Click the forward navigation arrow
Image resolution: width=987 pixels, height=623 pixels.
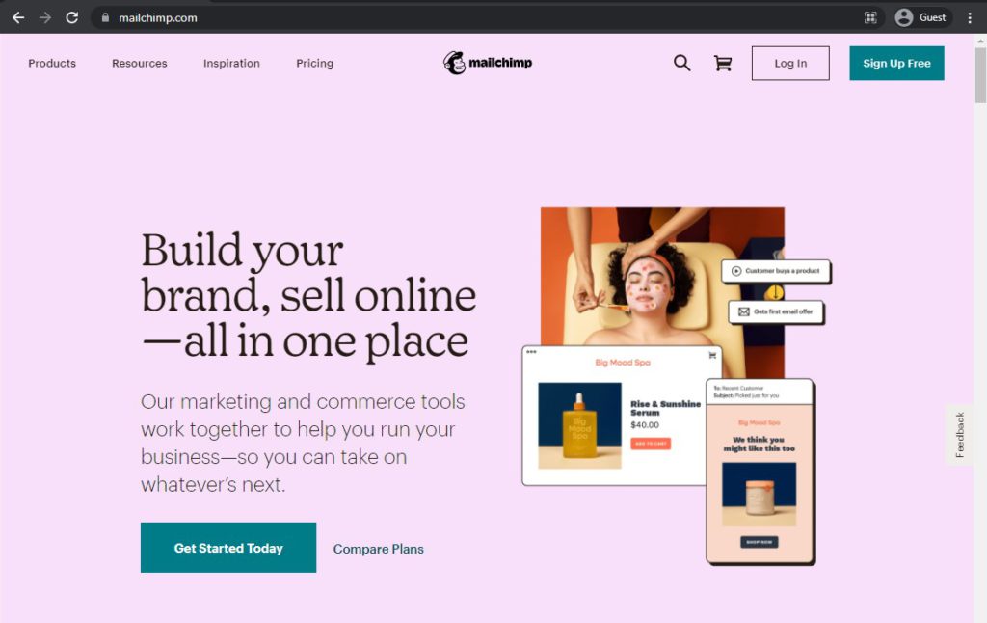tap(44, 17)
